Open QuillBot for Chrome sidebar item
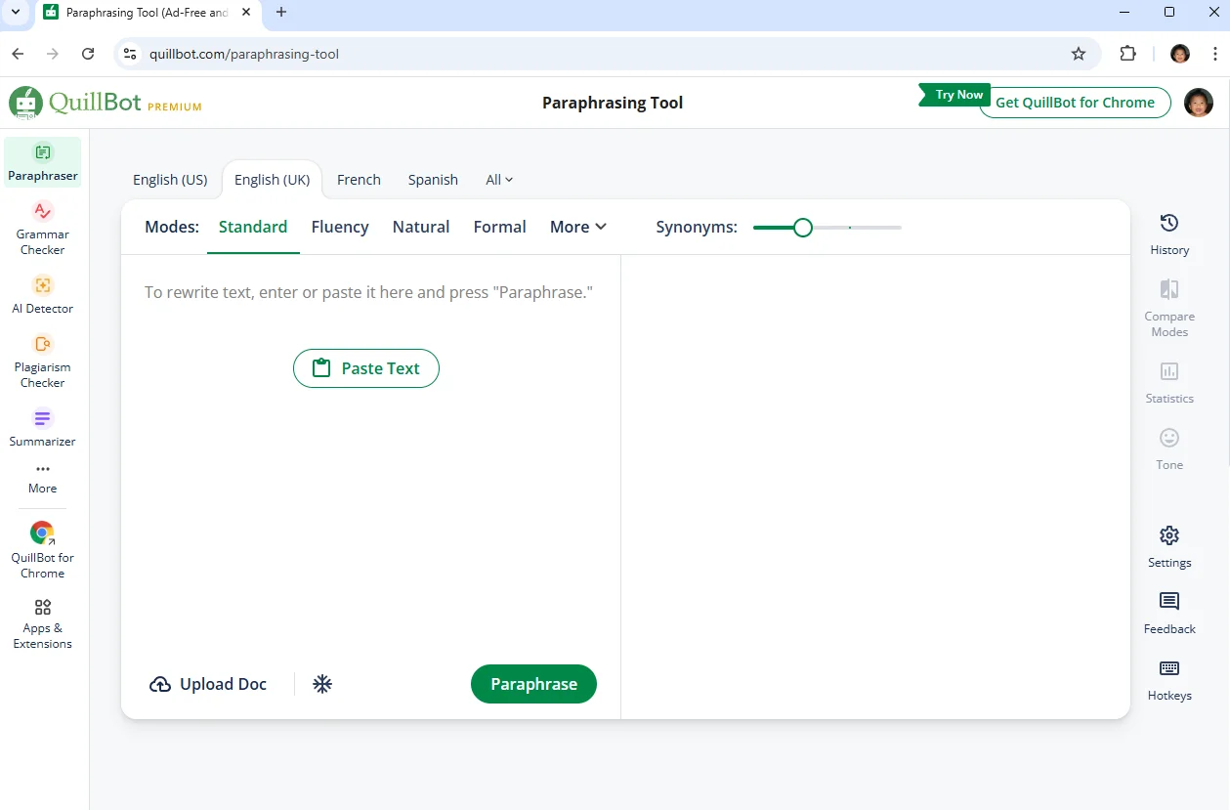1230x810 pixels. point(43,550)
